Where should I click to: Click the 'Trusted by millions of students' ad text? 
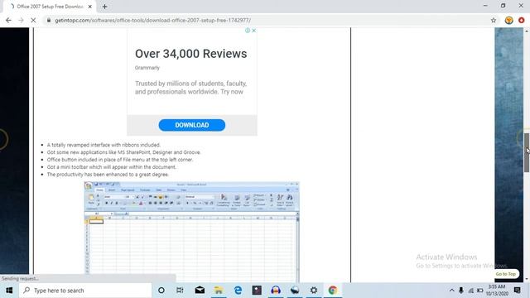pyautogui.click(x=191, y=88)
